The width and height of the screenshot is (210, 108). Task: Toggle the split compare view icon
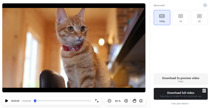pyautogui.click(x=141, y=101)
